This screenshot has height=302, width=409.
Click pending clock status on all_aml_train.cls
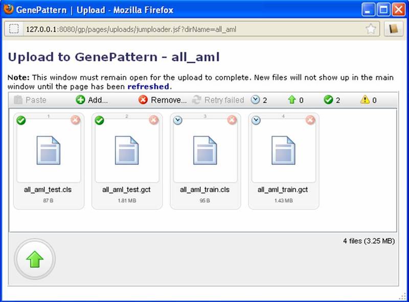(x=177, y=120)
